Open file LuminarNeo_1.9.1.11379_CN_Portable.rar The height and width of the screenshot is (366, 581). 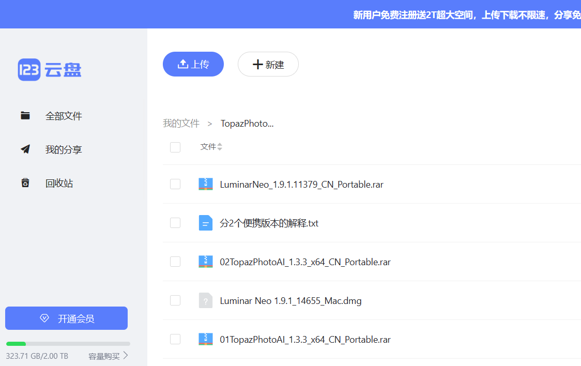coord(302,185)
